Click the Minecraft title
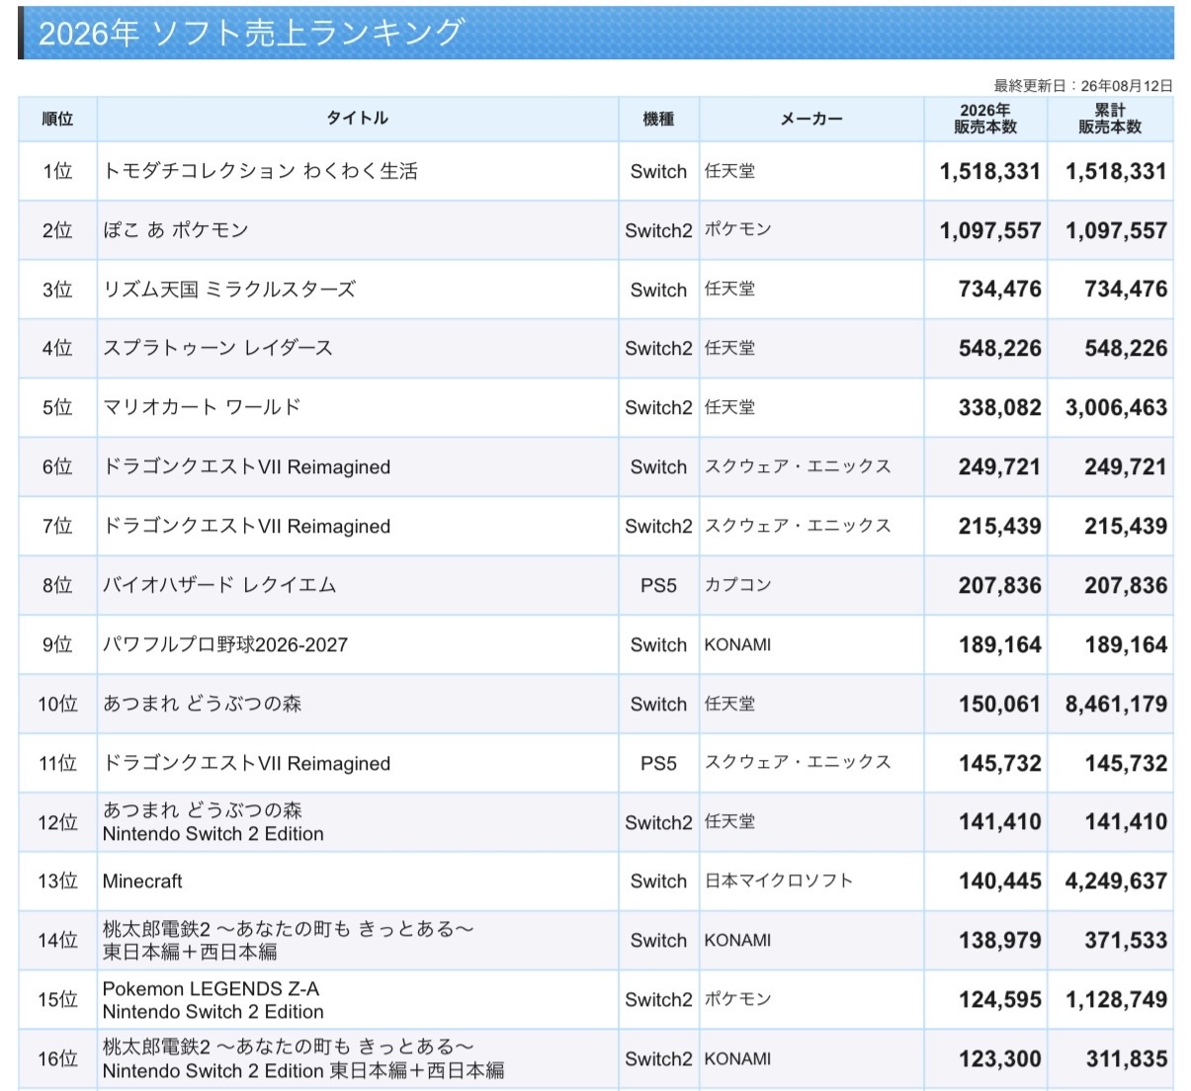 point(142,881)
